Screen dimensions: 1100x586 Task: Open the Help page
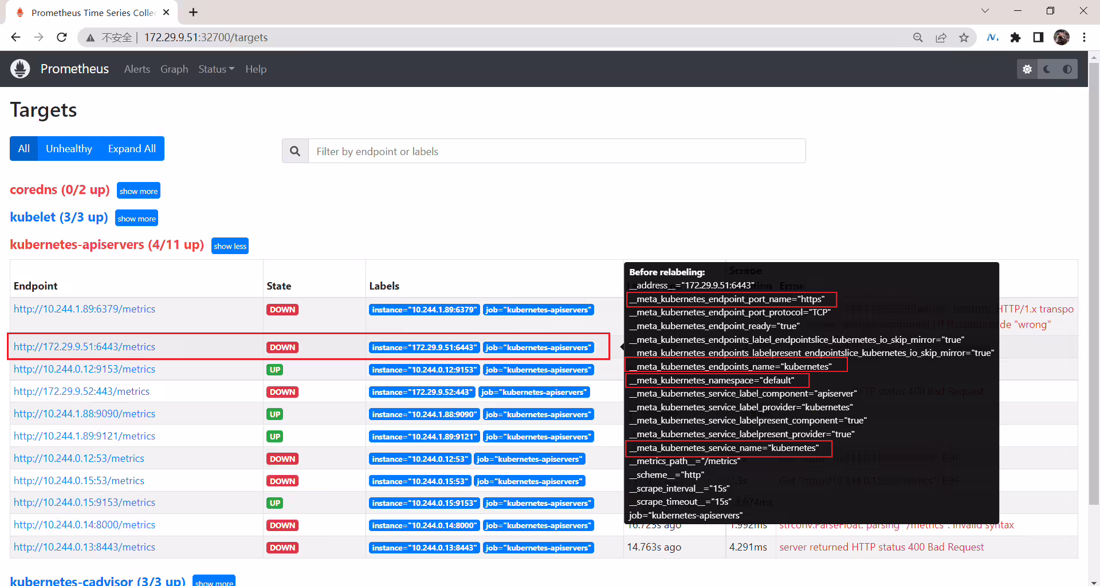pyautogui.click(x=256, y=69)
